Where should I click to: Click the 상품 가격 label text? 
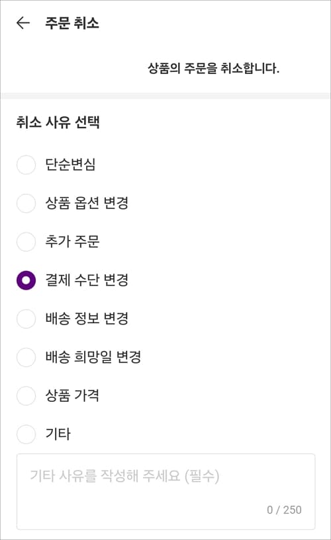coord(72,395)
